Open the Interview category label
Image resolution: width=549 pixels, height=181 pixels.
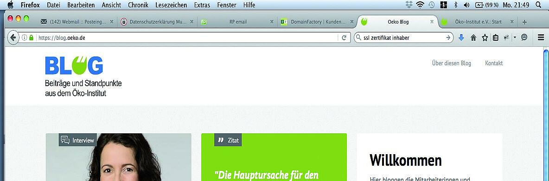tap(77, 140)
